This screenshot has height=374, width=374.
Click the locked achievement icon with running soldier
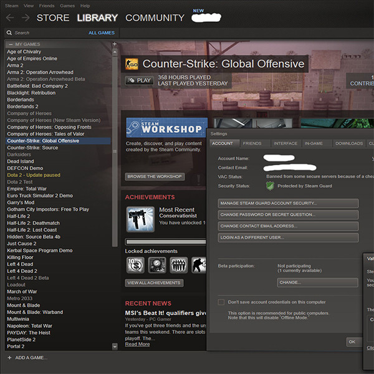[x=199, y=265]
